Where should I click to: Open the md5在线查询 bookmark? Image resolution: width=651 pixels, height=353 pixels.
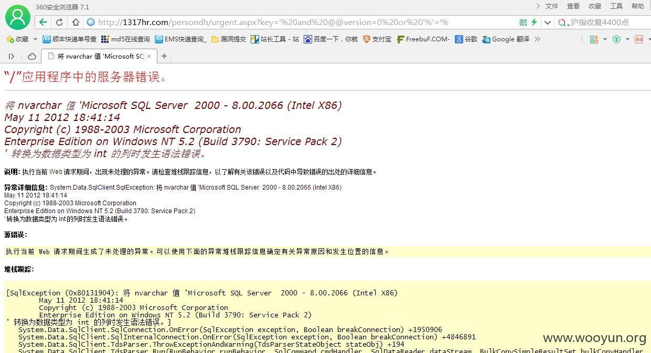coord(126,39)
